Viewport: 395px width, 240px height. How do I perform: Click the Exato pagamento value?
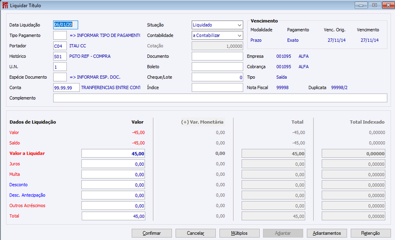coord(293,40)
